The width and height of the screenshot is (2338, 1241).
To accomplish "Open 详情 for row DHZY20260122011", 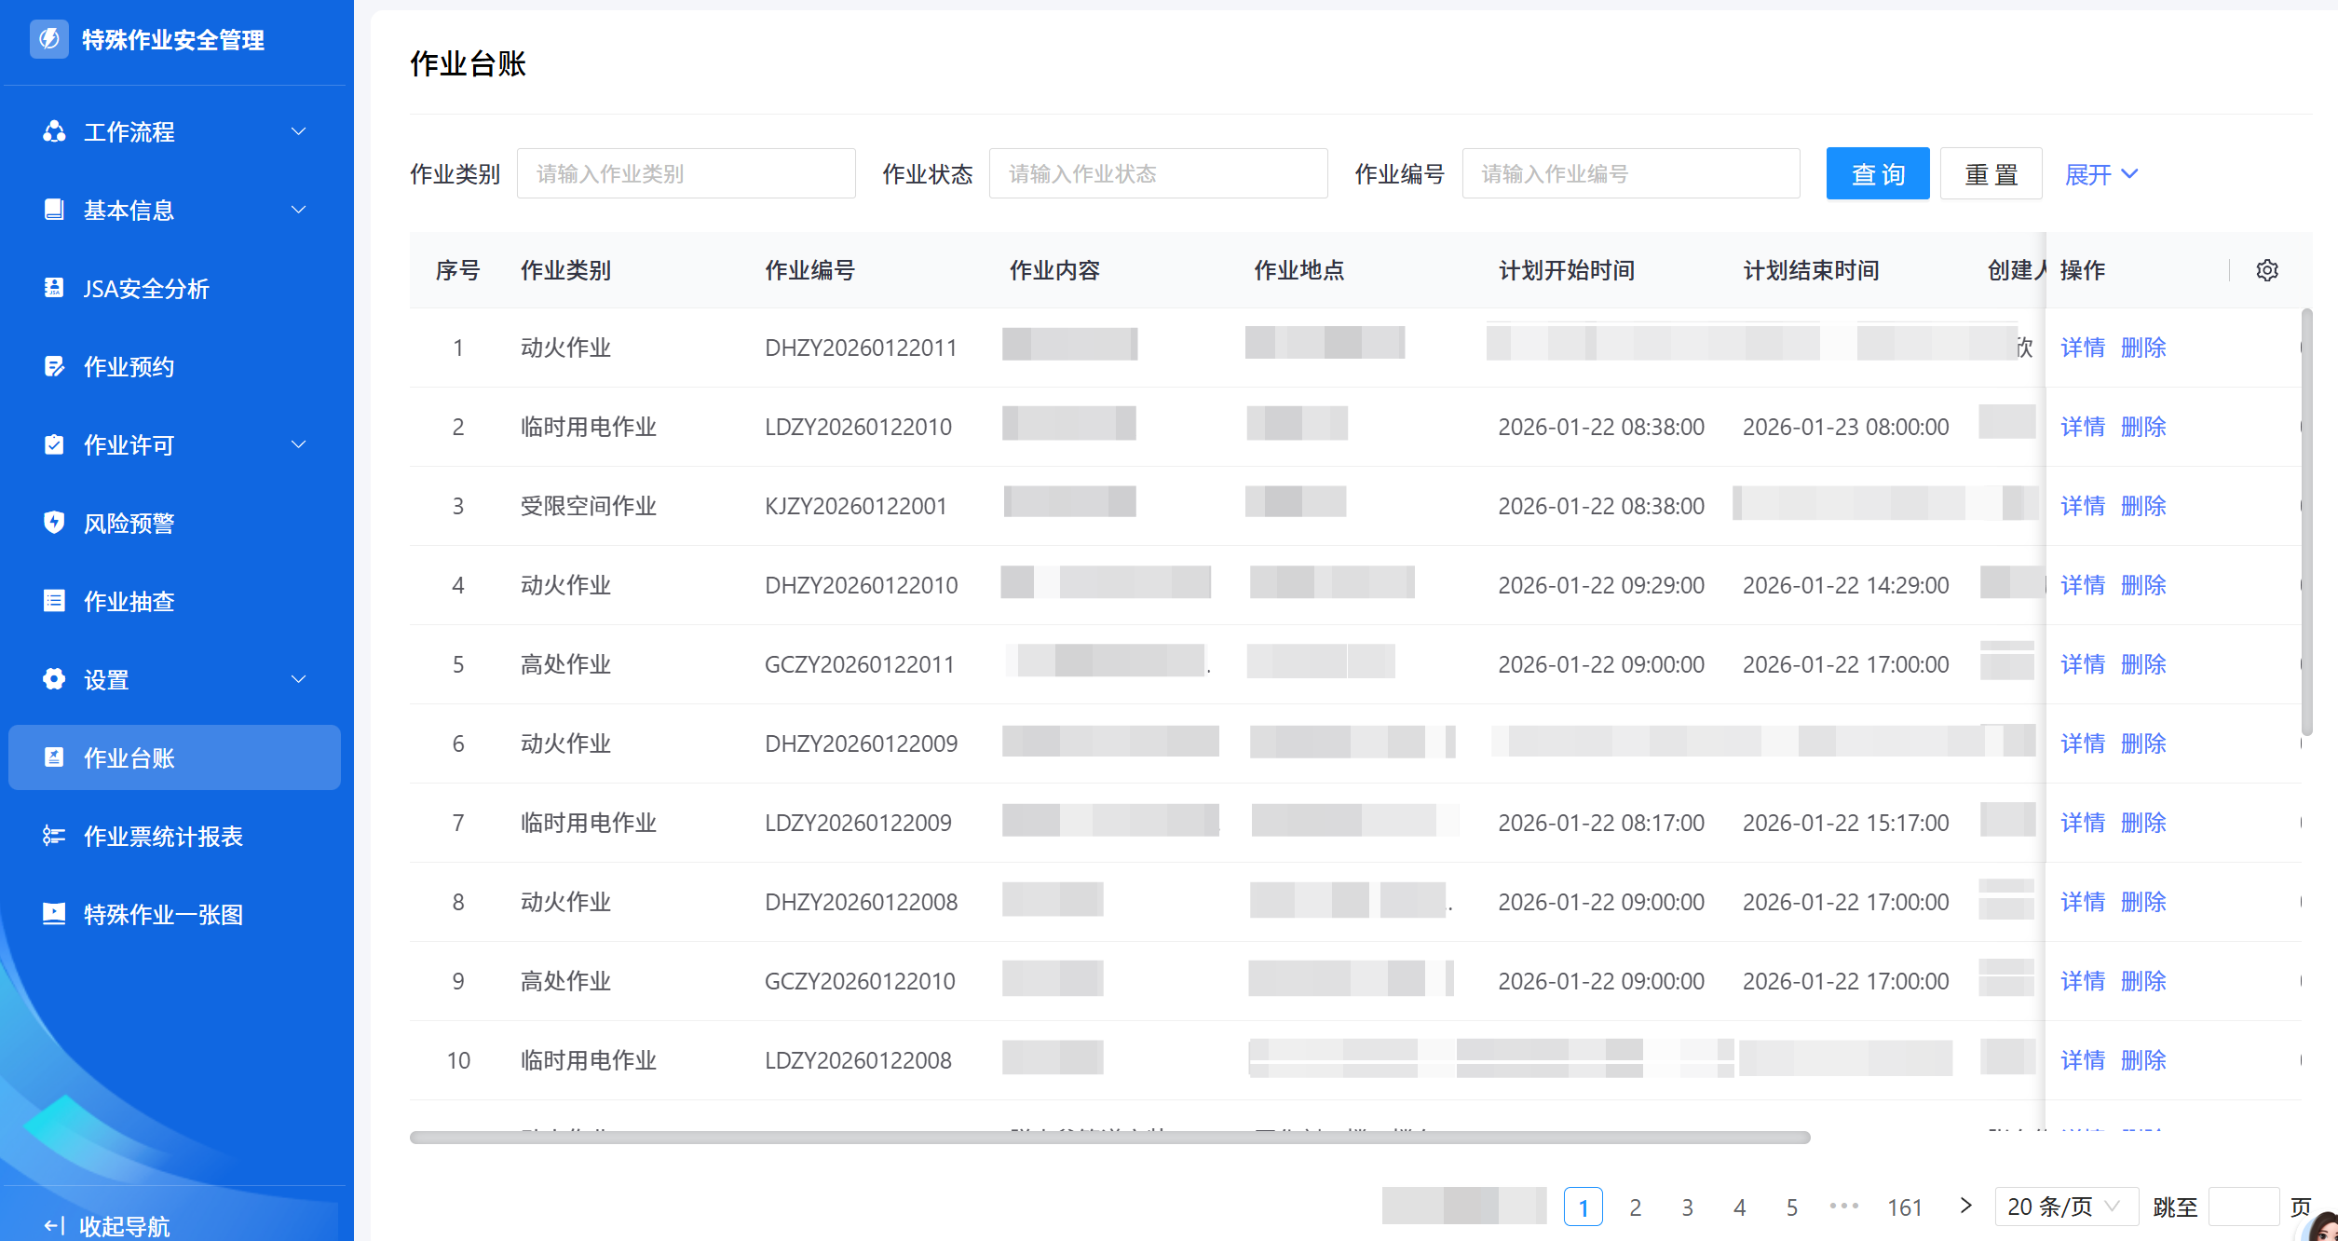I will [x=2082, y=348].
